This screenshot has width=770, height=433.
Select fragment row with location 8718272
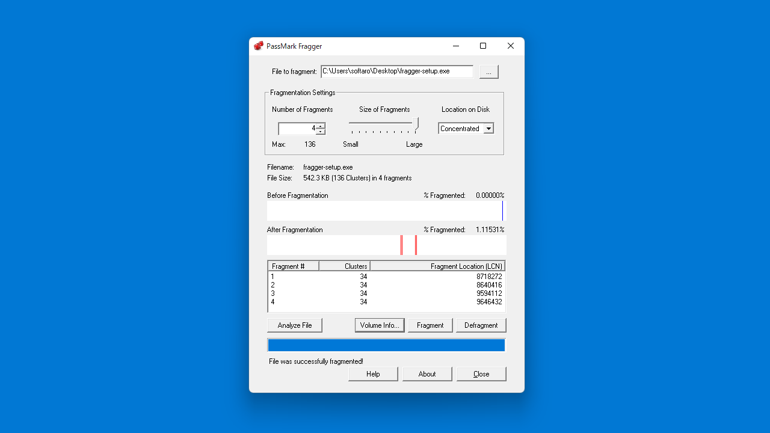pos(386,277)
